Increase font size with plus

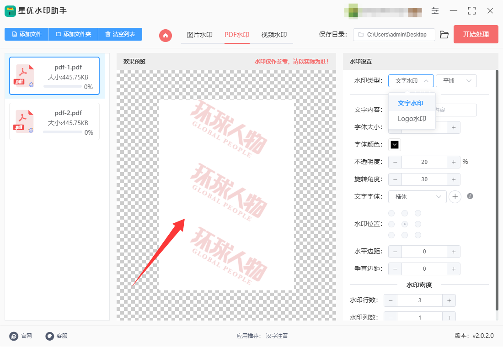454,127
